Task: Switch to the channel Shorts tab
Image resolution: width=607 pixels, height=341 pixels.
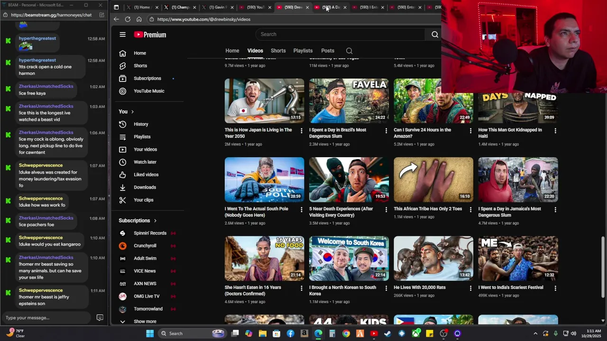Action: [x=278, y=51]
